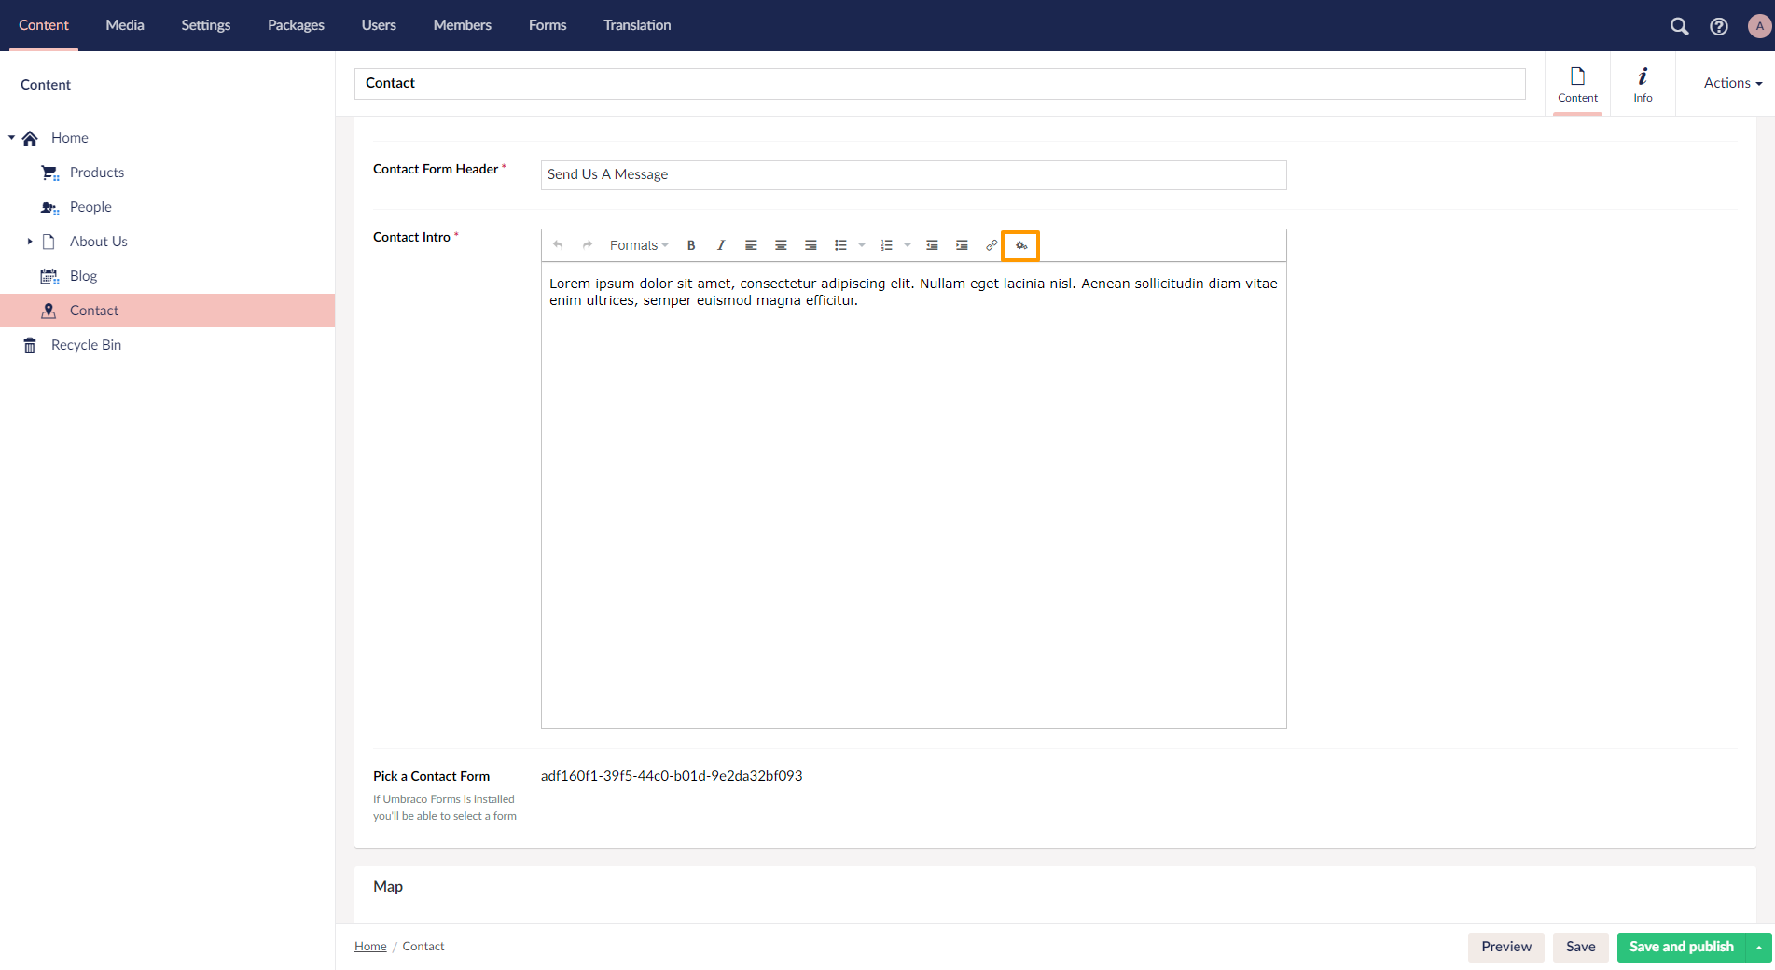The height and width of the screenshot is (970, 1775).
Task: Click the People users icon
Action: 50,207
